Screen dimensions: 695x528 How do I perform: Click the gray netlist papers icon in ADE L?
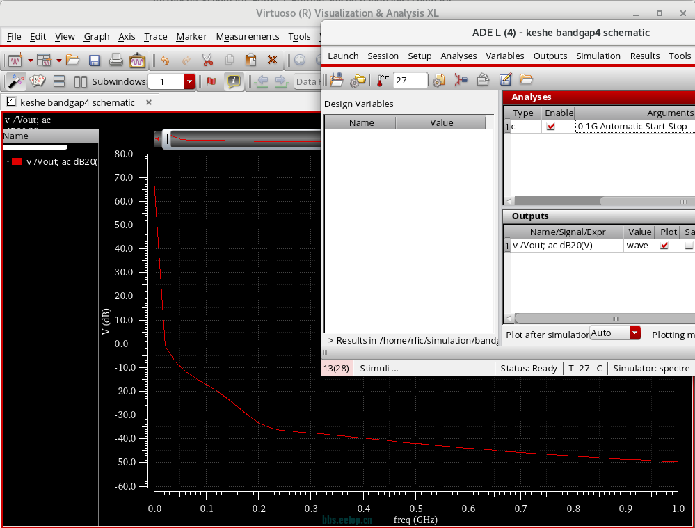coord(483,80)
